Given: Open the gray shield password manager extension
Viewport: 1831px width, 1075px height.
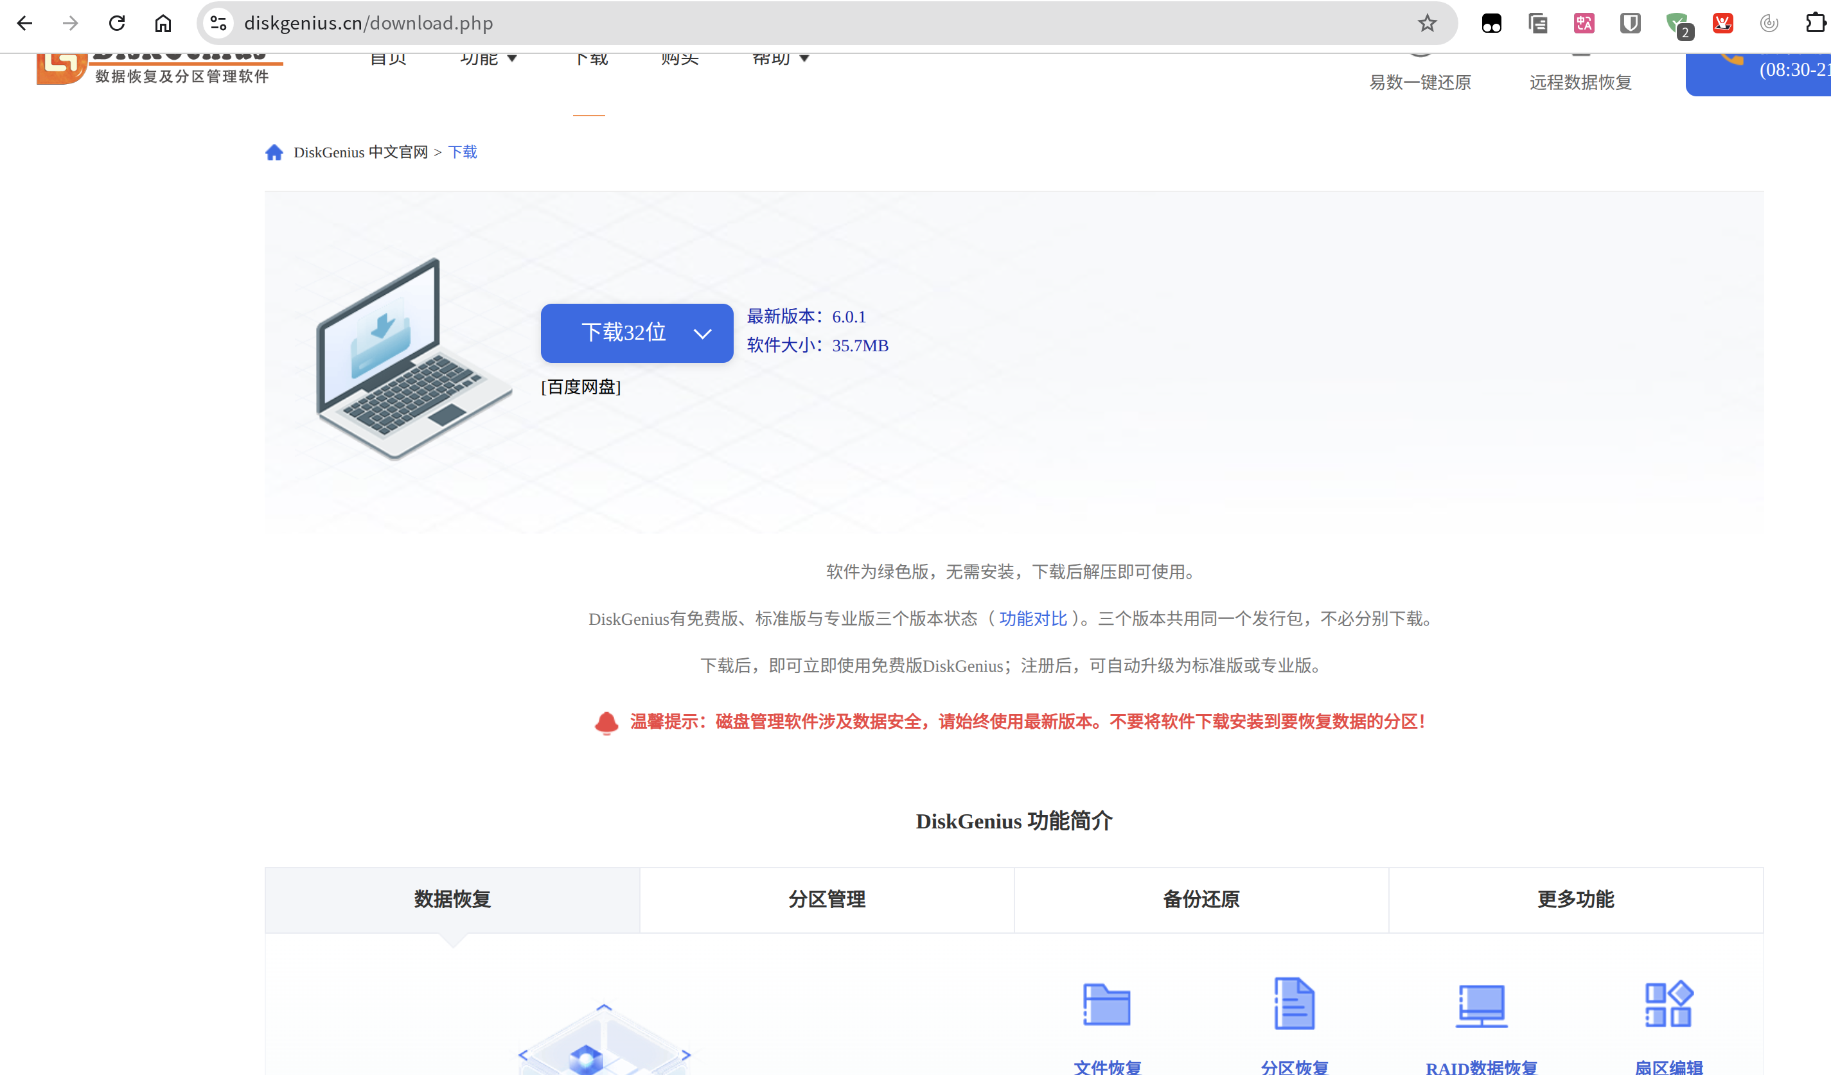Looking at the screenshot, I should (x=1631, y=23).
